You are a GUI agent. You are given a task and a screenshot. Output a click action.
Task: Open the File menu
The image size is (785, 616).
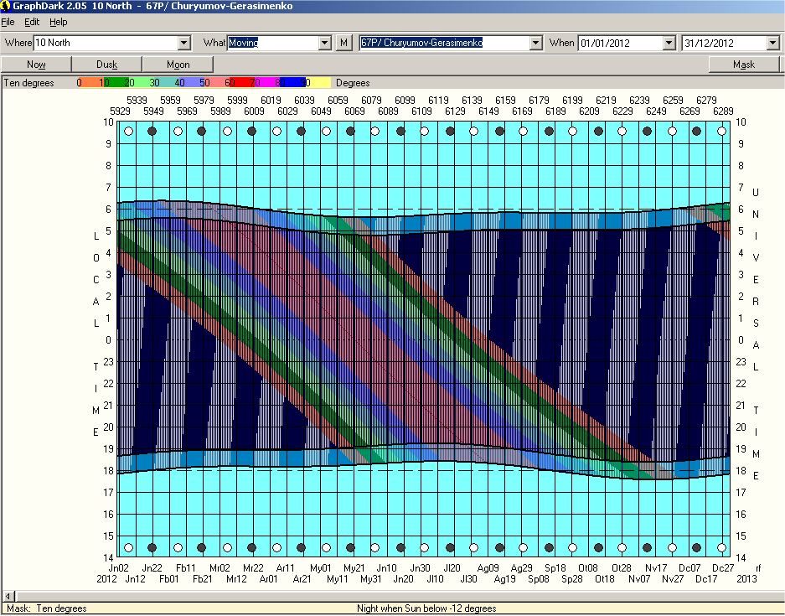coord(8,22)
